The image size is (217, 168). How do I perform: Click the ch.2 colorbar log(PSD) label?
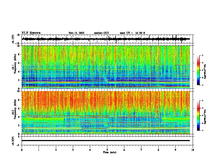[205, 117]
